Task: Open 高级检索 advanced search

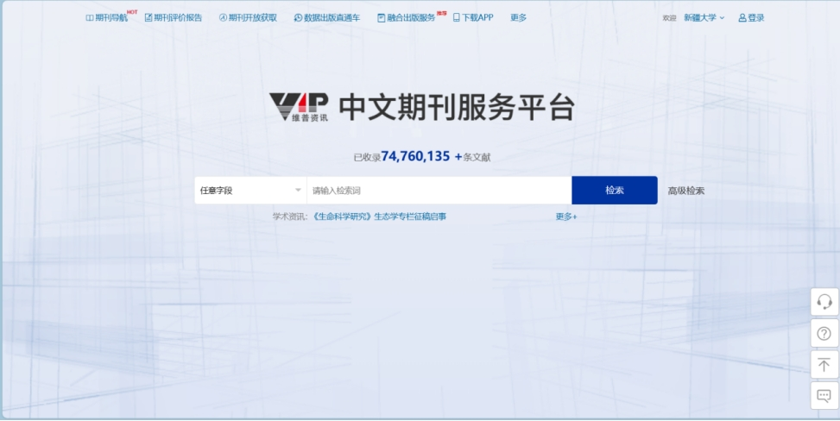Action: (685, 191)
